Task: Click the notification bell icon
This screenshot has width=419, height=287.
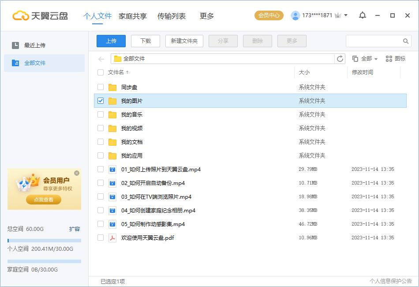Action: (x=362, y=15)
